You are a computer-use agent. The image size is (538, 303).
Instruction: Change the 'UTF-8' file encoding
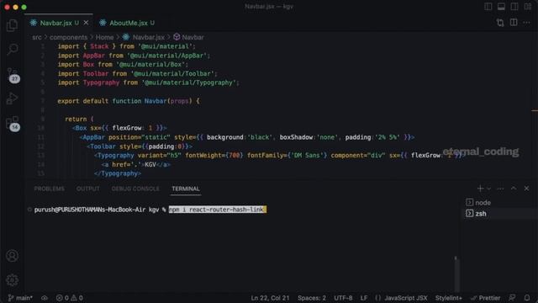(x=343, y=298)
